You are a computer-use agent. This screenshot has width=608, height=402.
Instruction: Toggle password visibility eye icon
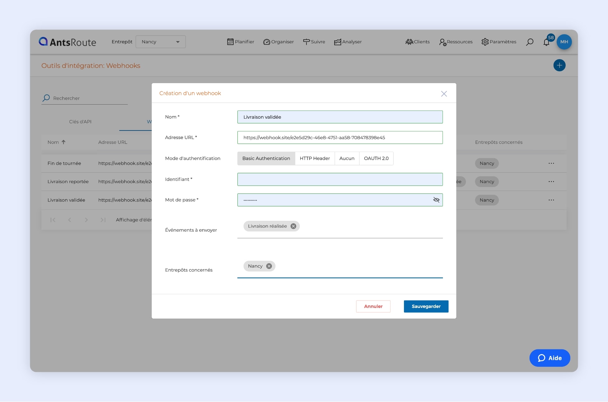[436, 200]
